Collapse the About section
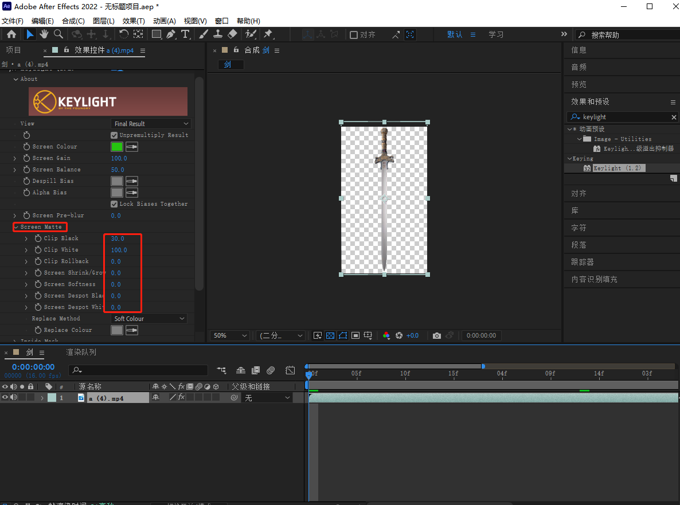The height and width of the screenshot is (505, 680). click(x=15, y=79)
